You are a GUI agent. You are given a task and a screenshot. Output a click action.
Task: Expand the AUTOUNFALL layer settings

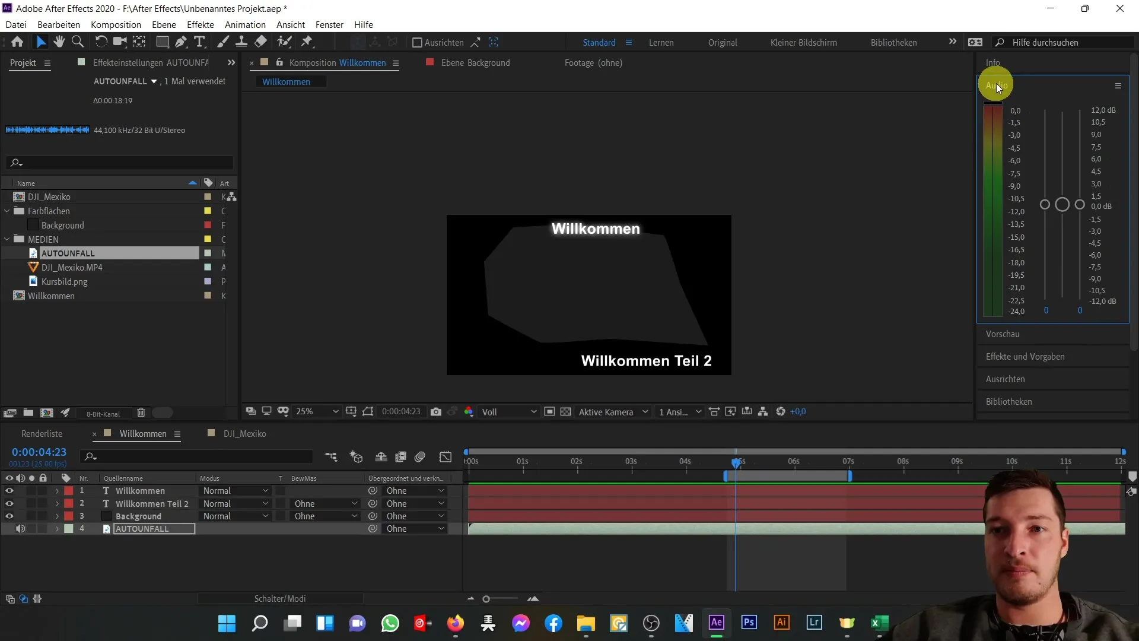[57, 529]
